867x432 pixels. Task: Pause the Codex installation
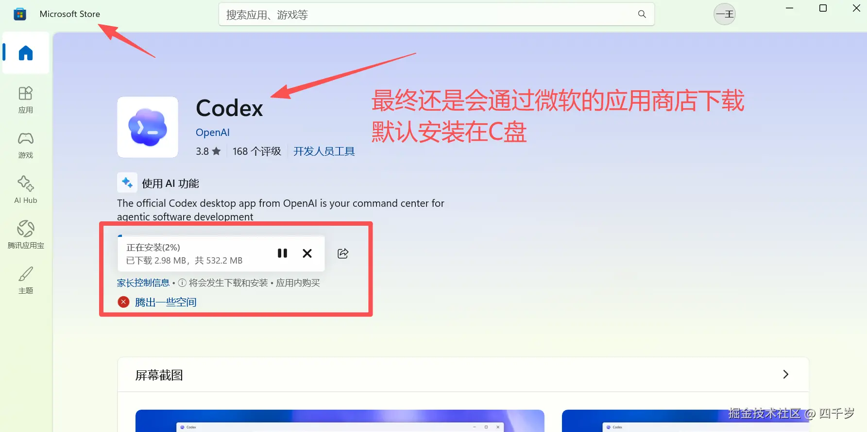pyautogui.click(x=282, y=253)
